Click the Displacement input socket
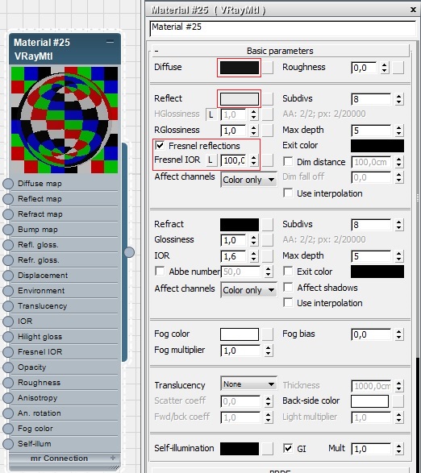 [8, 276]
